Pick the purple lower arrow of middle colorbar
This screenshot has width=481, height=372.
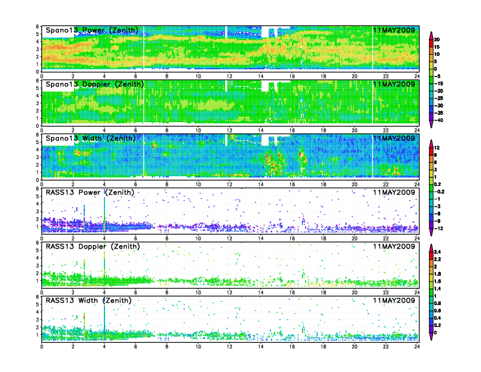(431, 232)
